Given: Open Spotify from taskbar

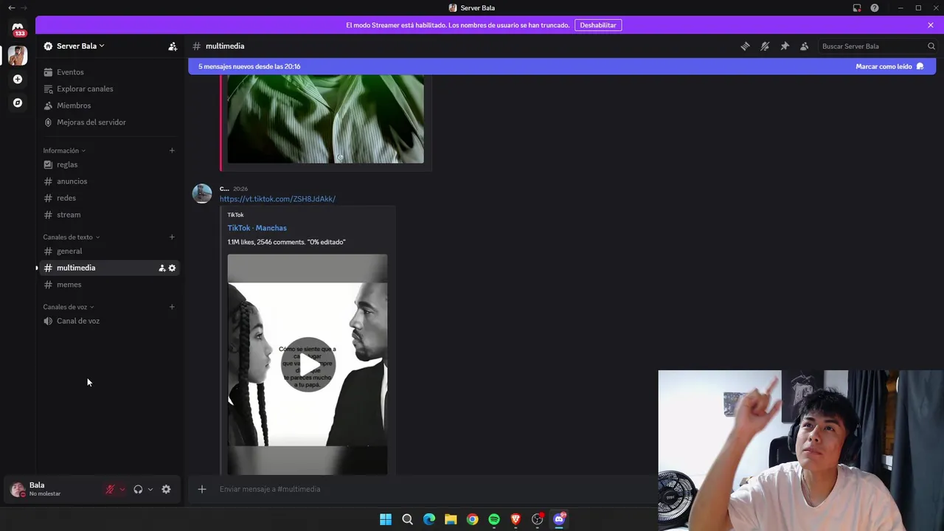Looking at the screenshot, I should 494,519.
